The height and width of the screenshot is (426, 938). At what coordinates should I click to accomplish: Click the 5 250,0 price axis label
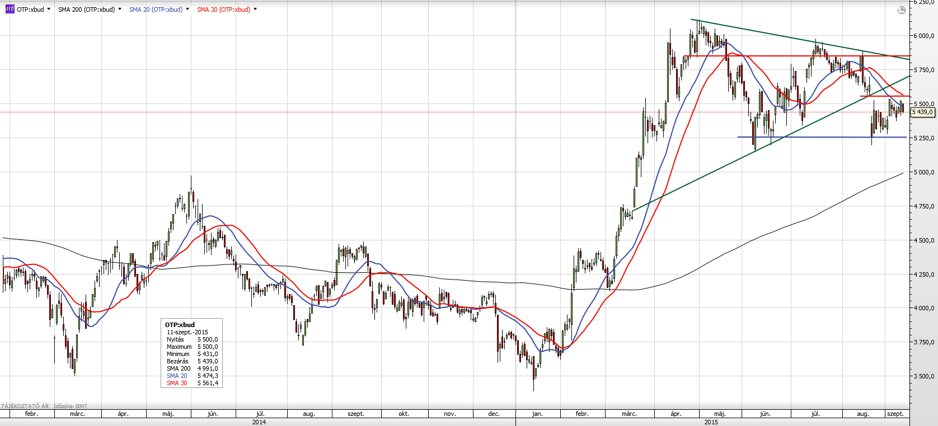924,138
